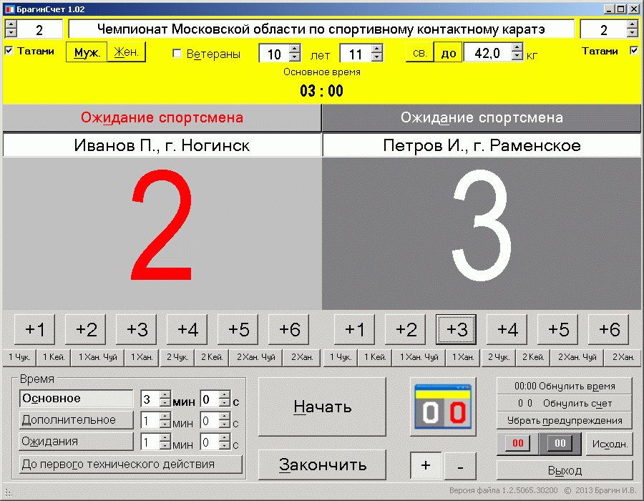
Task: Select the до weight toggle
Action: click(x=448, y=52)
